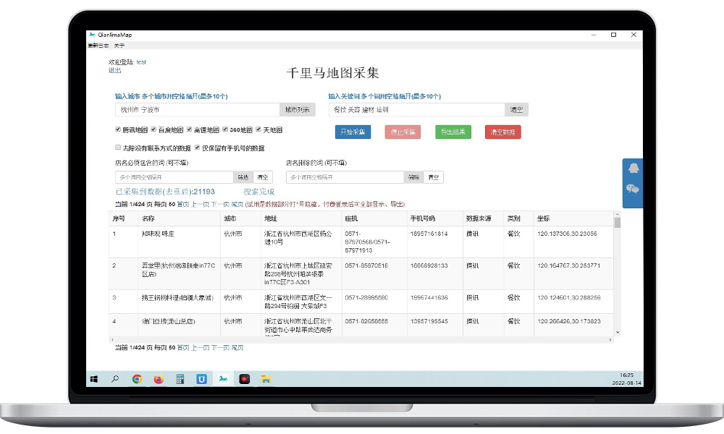Click the 筛选 button
Image resolution: width=724 pixels, height=434 pixels.
click(x=243, y=177)
